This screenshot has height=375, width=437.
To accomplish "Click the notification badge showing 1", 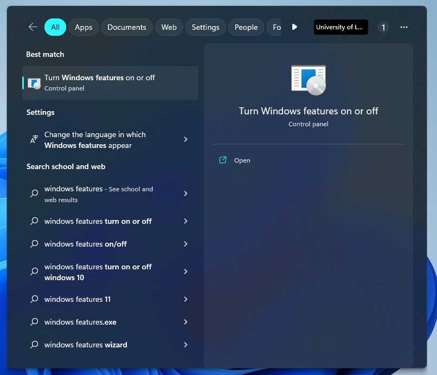I will click(x=383, y=27).
